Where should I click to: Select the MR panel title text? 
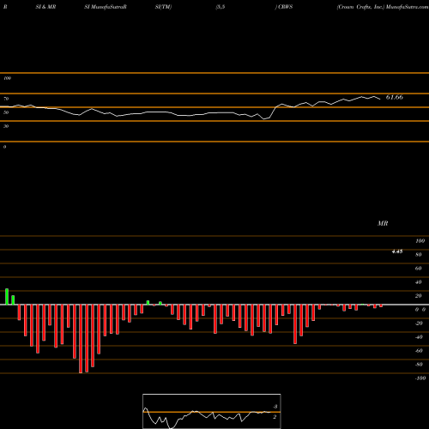383,223
